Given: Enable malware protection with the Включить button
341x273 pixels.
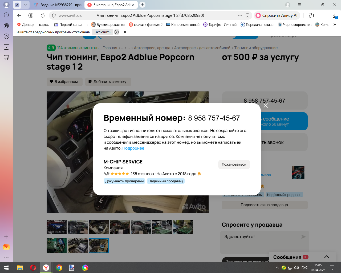Looking at the screenshot, I should [102, 32].
